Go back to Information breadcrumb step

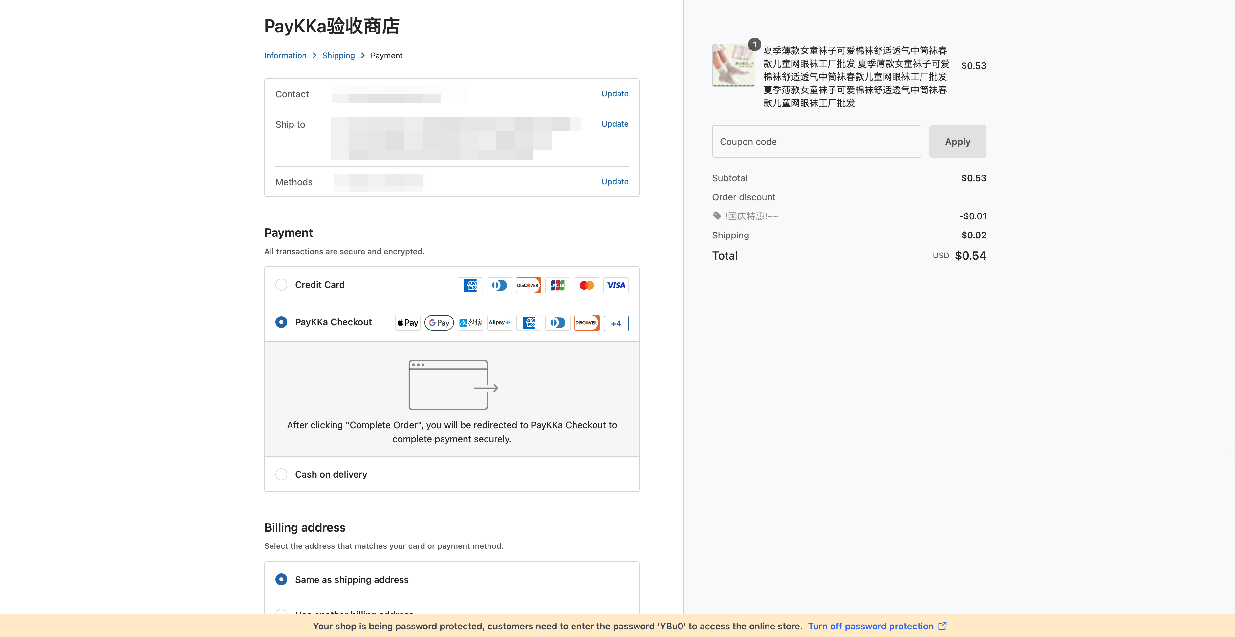[x=285, y=55]
